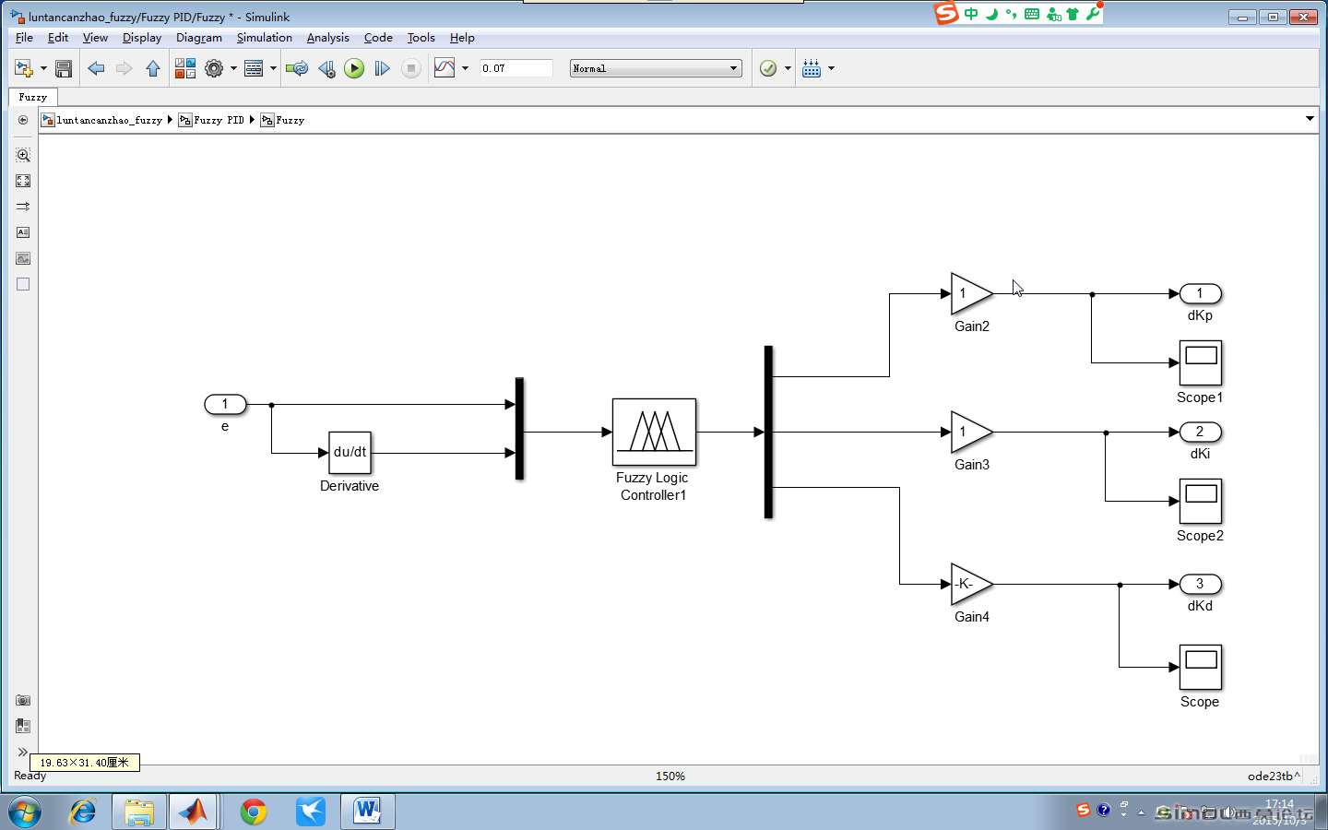Expand the address bar dropdown arrow
The image size is (1328, 830).
point(1310,119)
